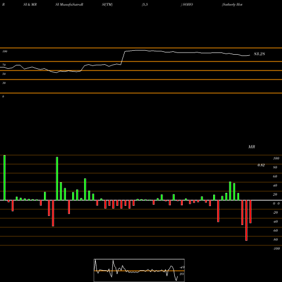The width and height of the screenshot is (282, 282).
Task: Click MR axis label '80'
Action: pos(275,168)
